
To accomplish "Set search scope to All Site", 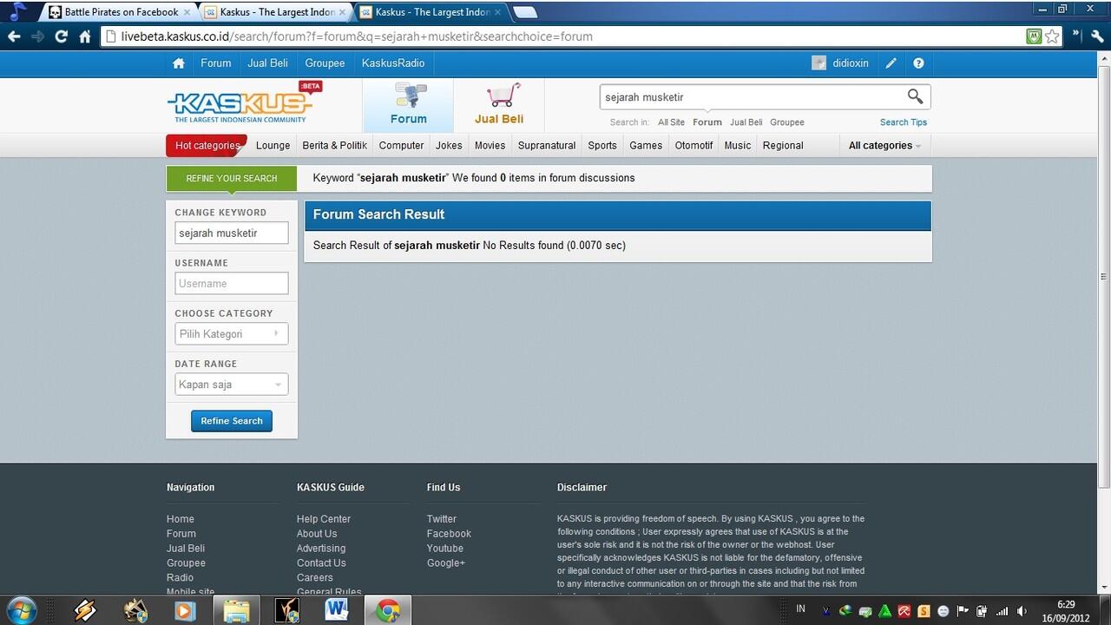I will [671, 122].
